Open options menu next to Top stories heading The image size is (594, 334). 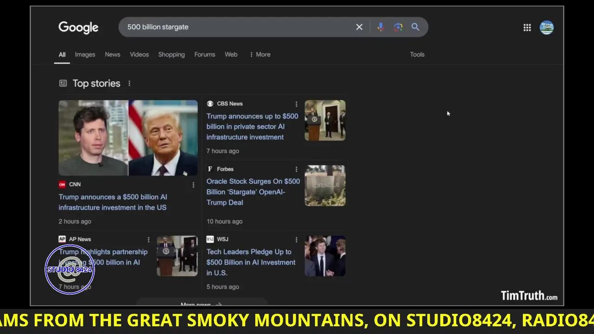pyautogui.click(x=129, y=83)
